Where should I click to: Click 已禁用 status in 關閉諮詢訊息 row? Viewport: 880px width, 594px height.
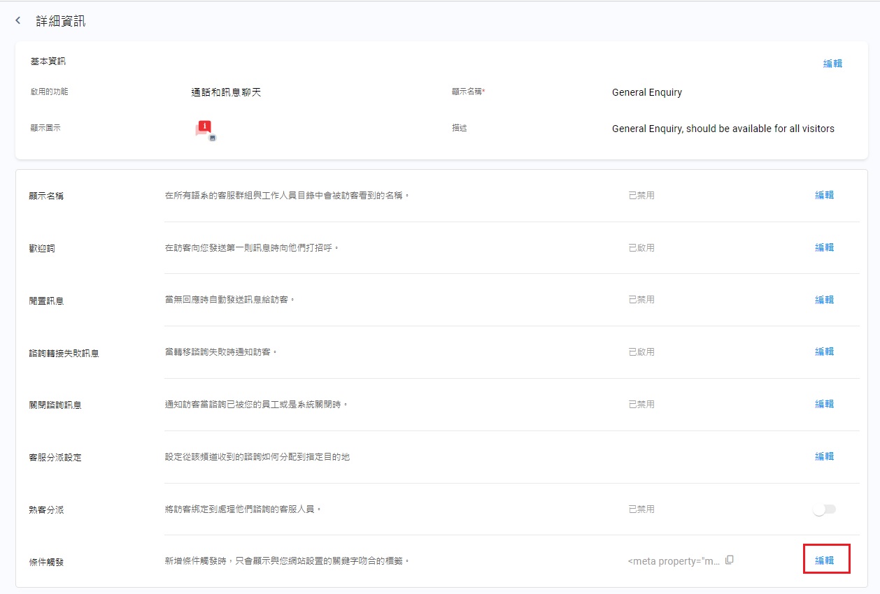pyautogui.click(x=641, y=404)
